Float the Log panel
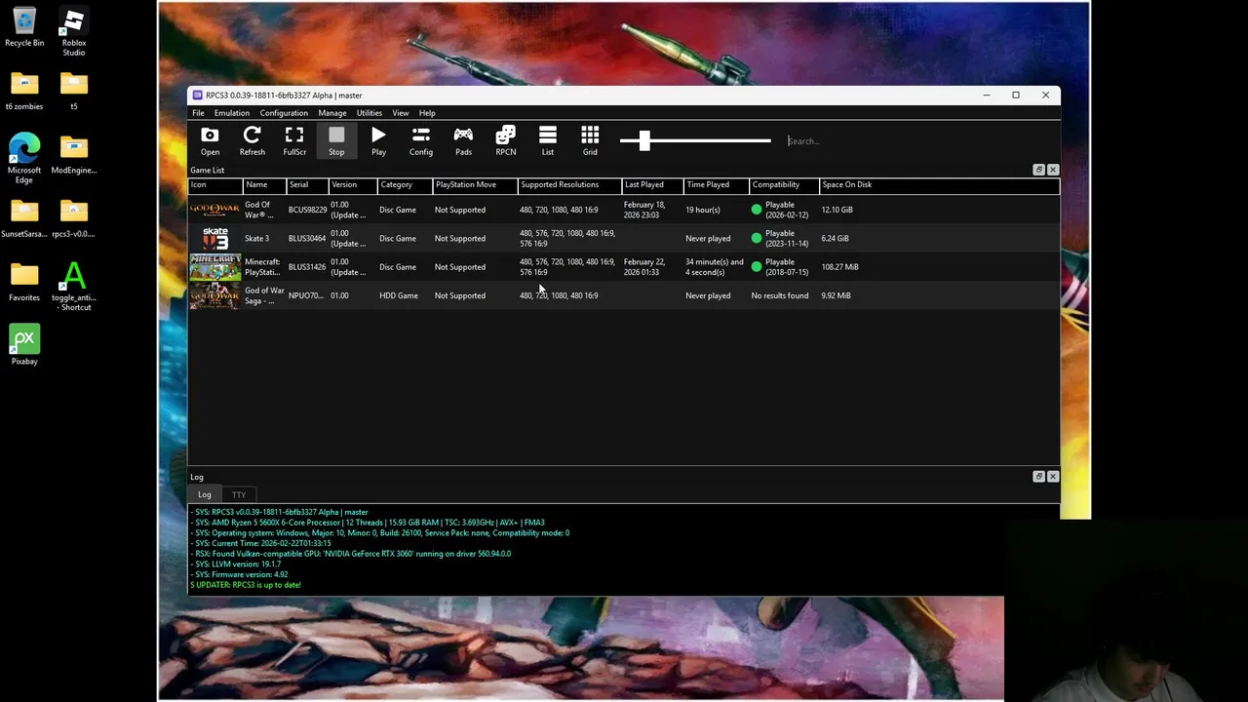1248x702 pixels. tap(1038, 477)
